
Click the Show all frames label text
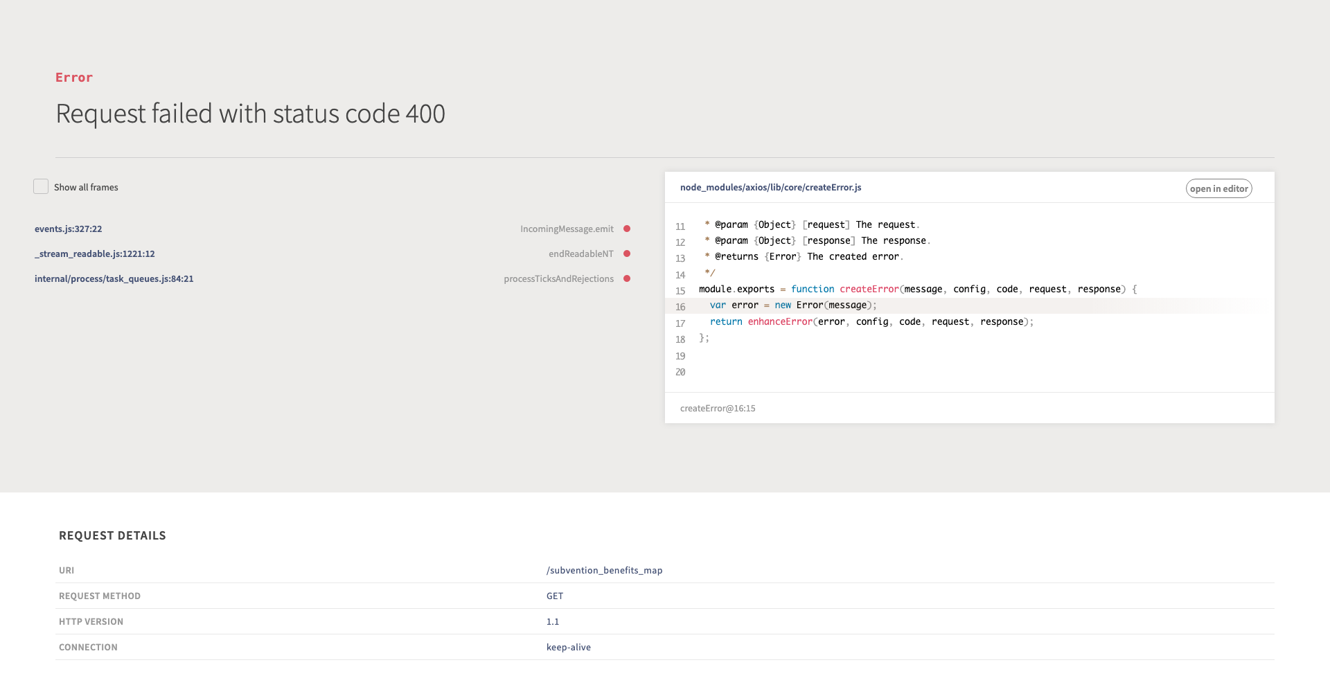(x=86, y=187)
